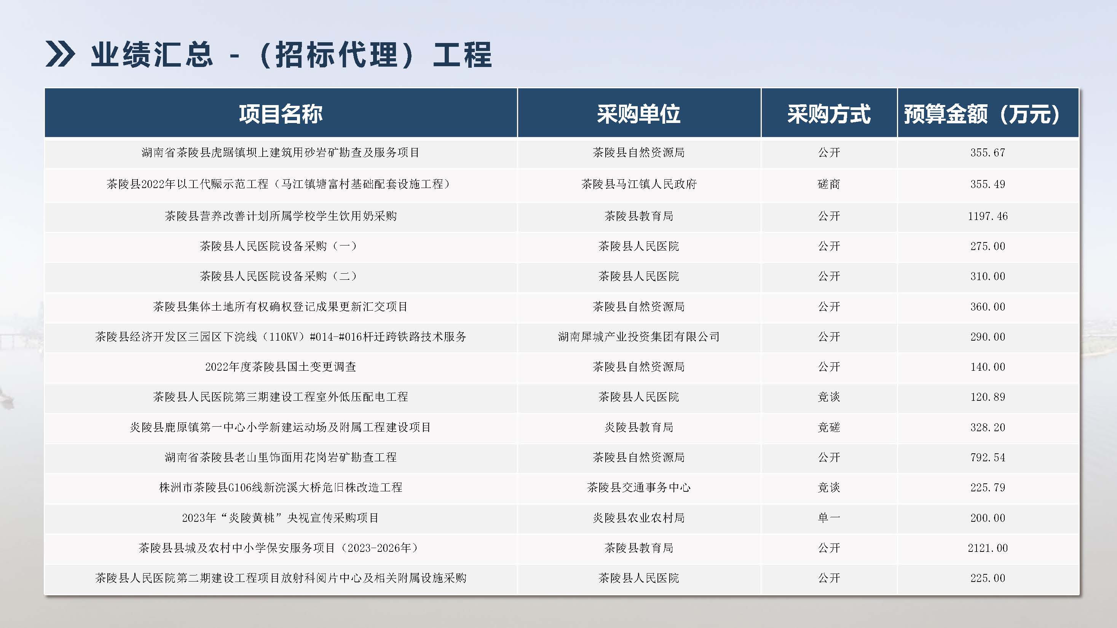Select the title 业绩汇总 -（招标代理）工程
This screenshot has height=628, width=1117.
point(291,54)
